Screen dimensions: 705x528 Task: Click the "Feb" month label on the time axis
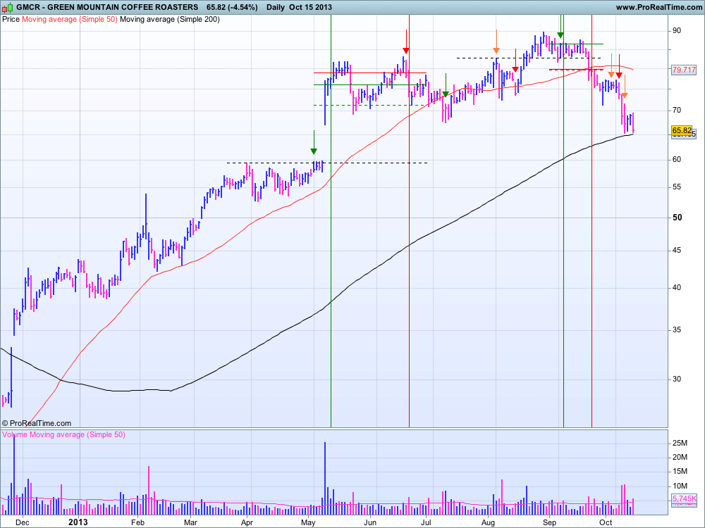click(x=137, y=522)
